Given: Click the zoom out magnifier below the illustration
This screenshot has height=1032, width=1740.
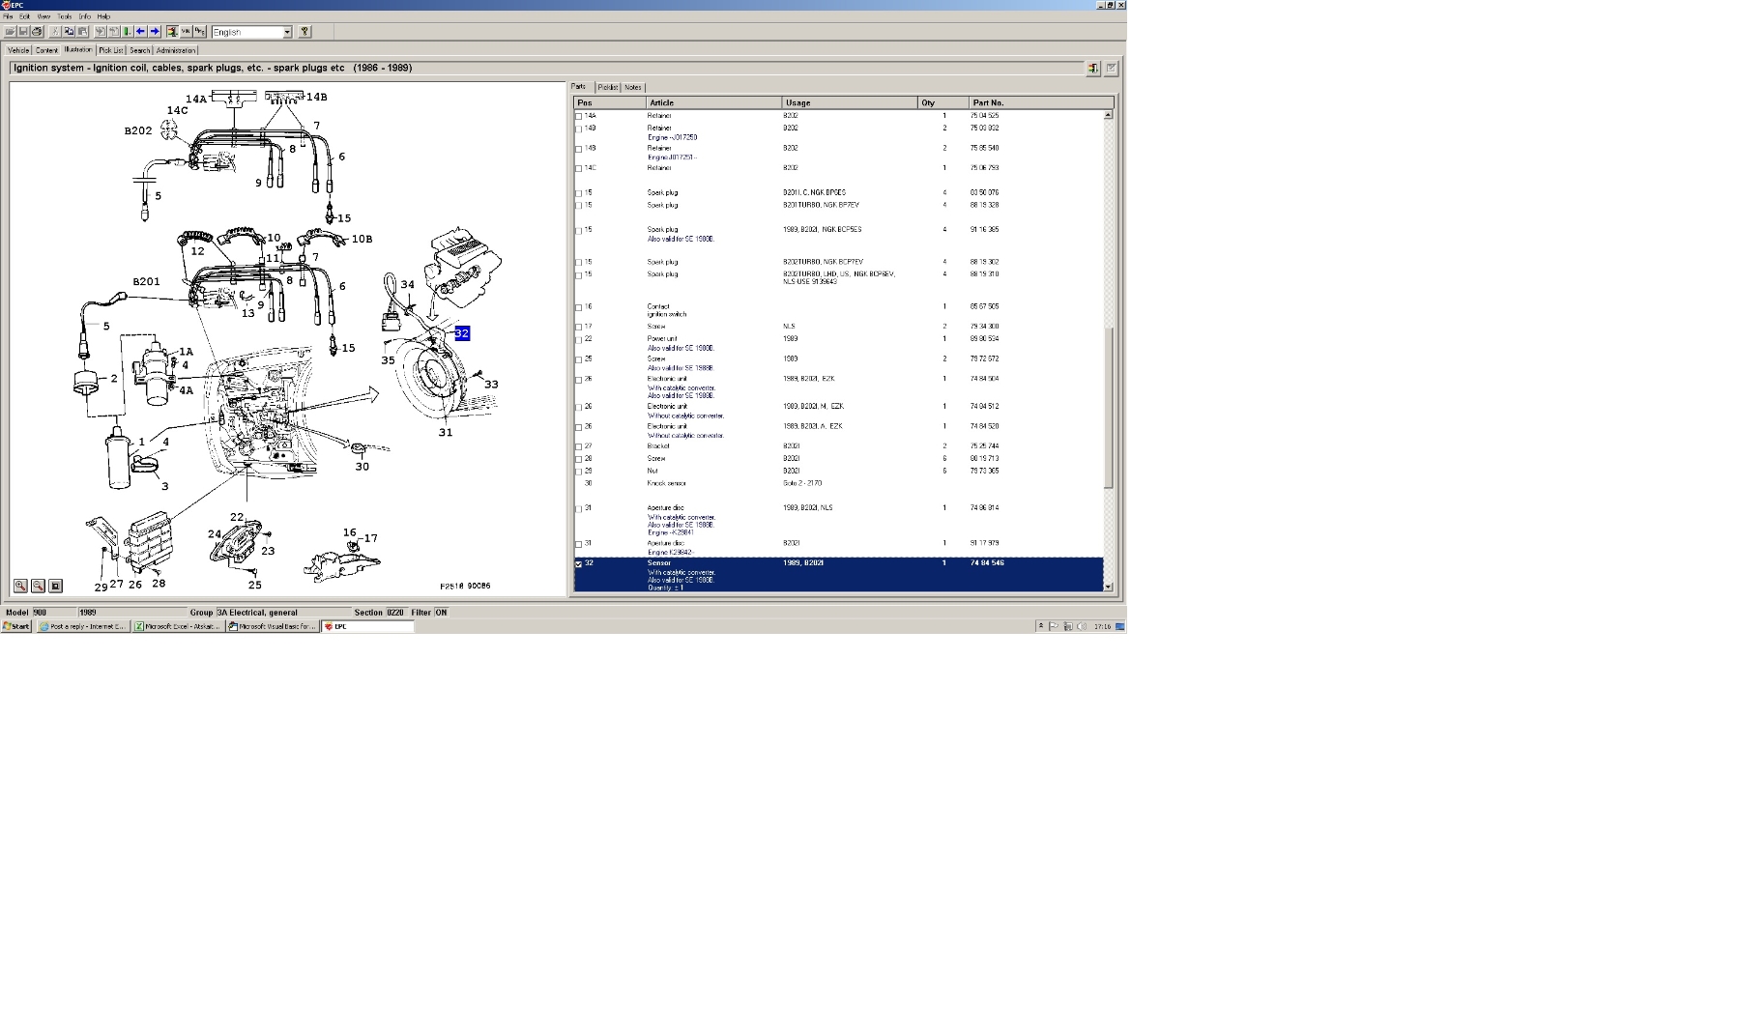Looking at the screenshot, I should point(38,586).
